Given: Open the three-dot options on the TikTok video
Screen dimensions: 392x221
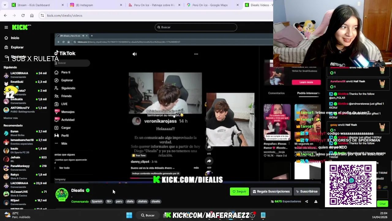Looking at the screenshot, I should 196,54.
